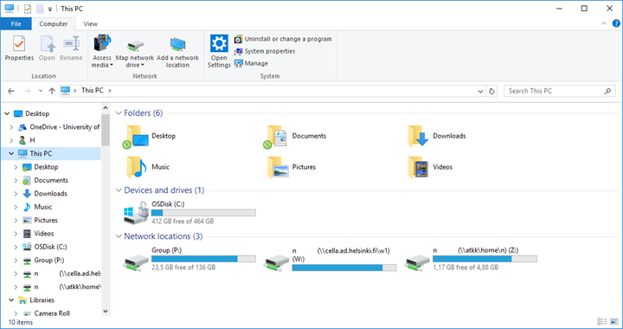This screenshot has height=329, width=623.
Task: Open Settings via the gear icon
Action: click(219, 51)
